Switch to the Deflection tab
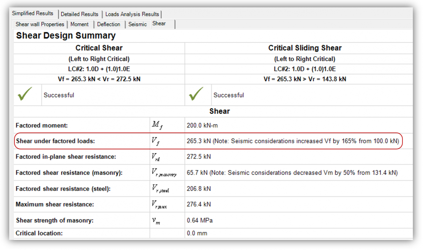 (109, 24)
